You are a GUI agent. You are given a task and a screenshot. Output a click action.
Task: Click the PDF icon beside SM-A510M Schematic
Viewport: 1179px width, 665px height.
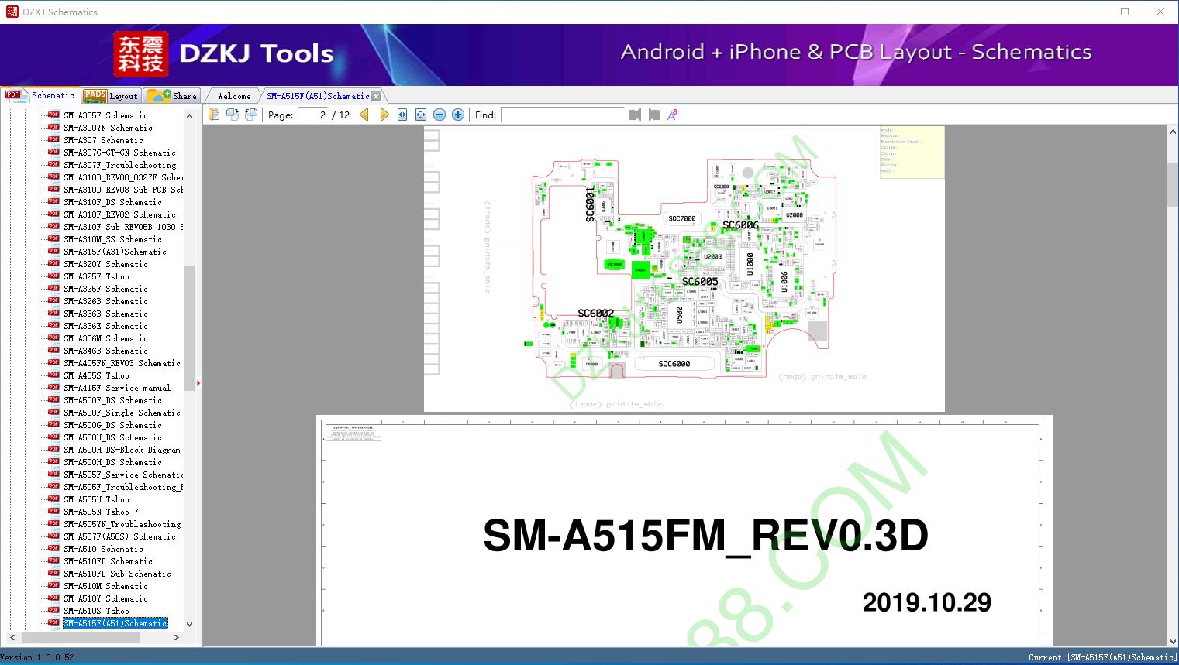[x=53, y=585]
